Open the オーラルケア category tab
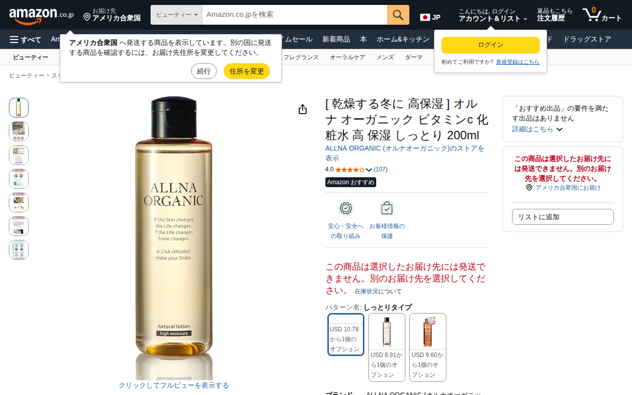This screenshot has width=632, height=395. 348,57
